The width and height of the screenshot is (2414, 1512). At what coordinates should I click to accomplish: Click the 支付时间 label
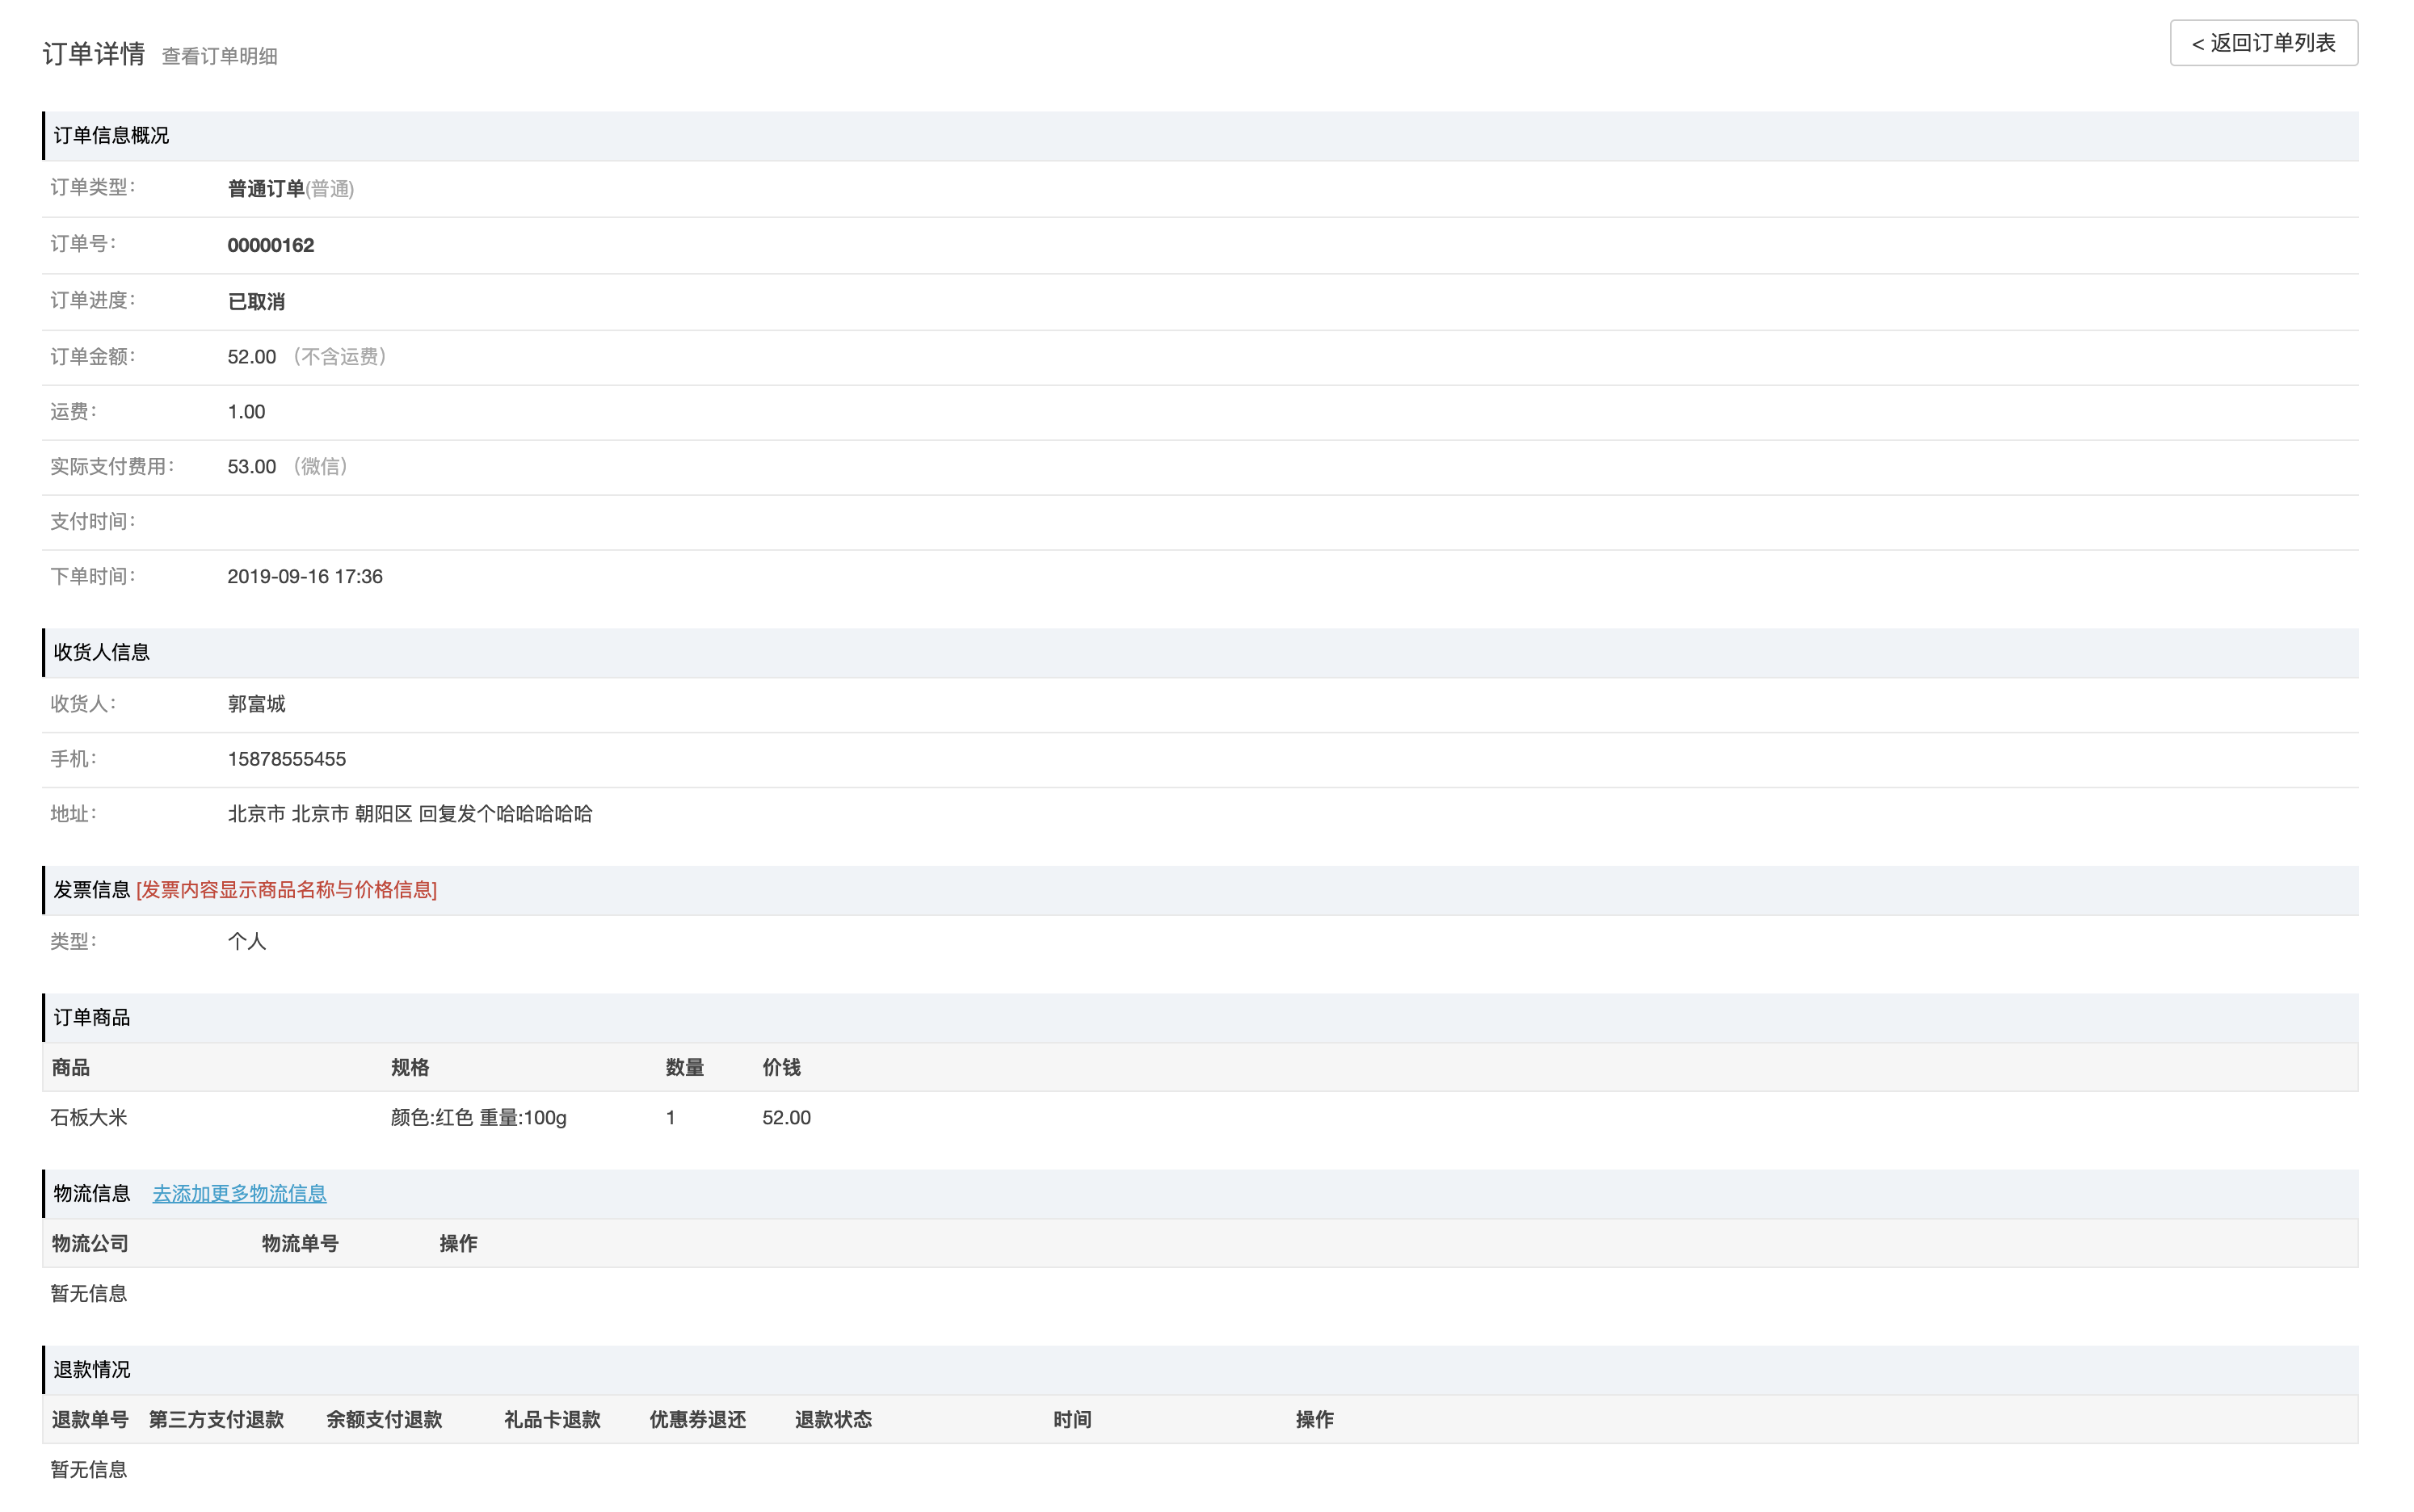[x=93, y=521]
